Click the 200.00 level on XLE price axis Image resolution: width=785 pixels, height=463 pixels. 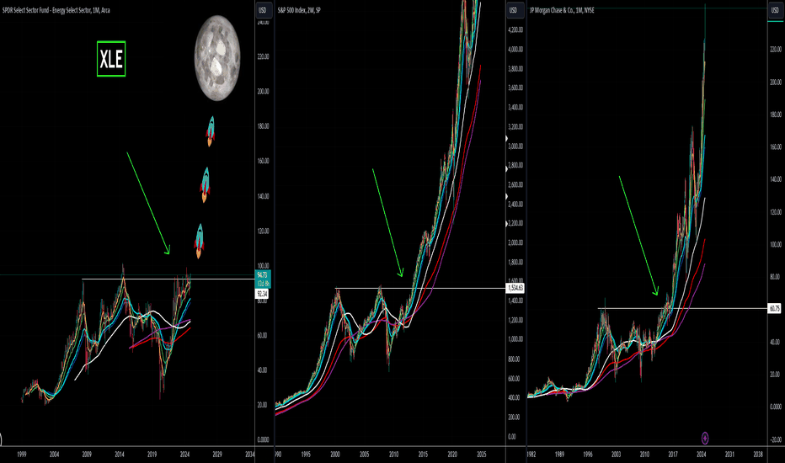(x=263, y=91)
